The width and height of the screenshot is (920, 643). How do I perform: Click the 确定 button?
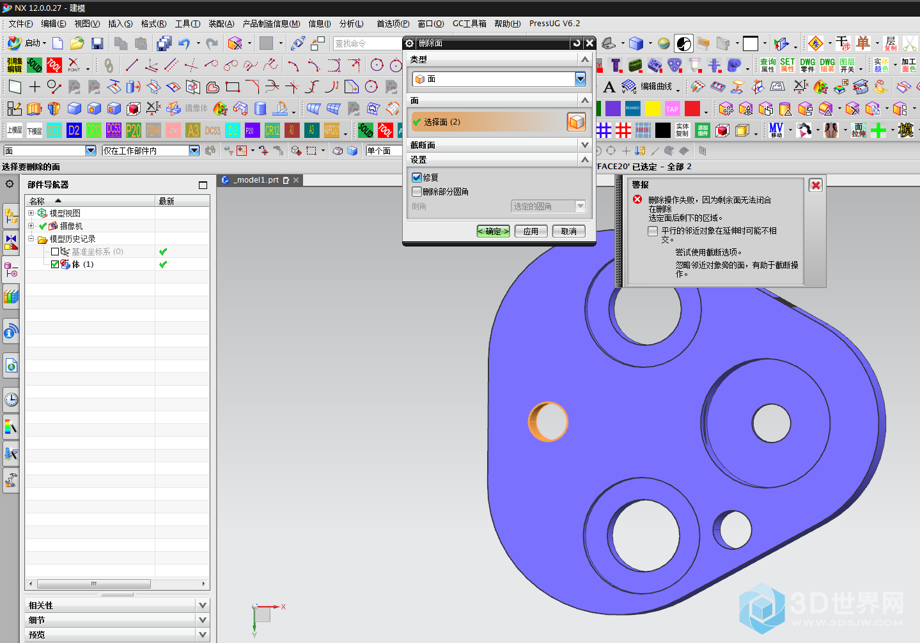tap(494, 231)
